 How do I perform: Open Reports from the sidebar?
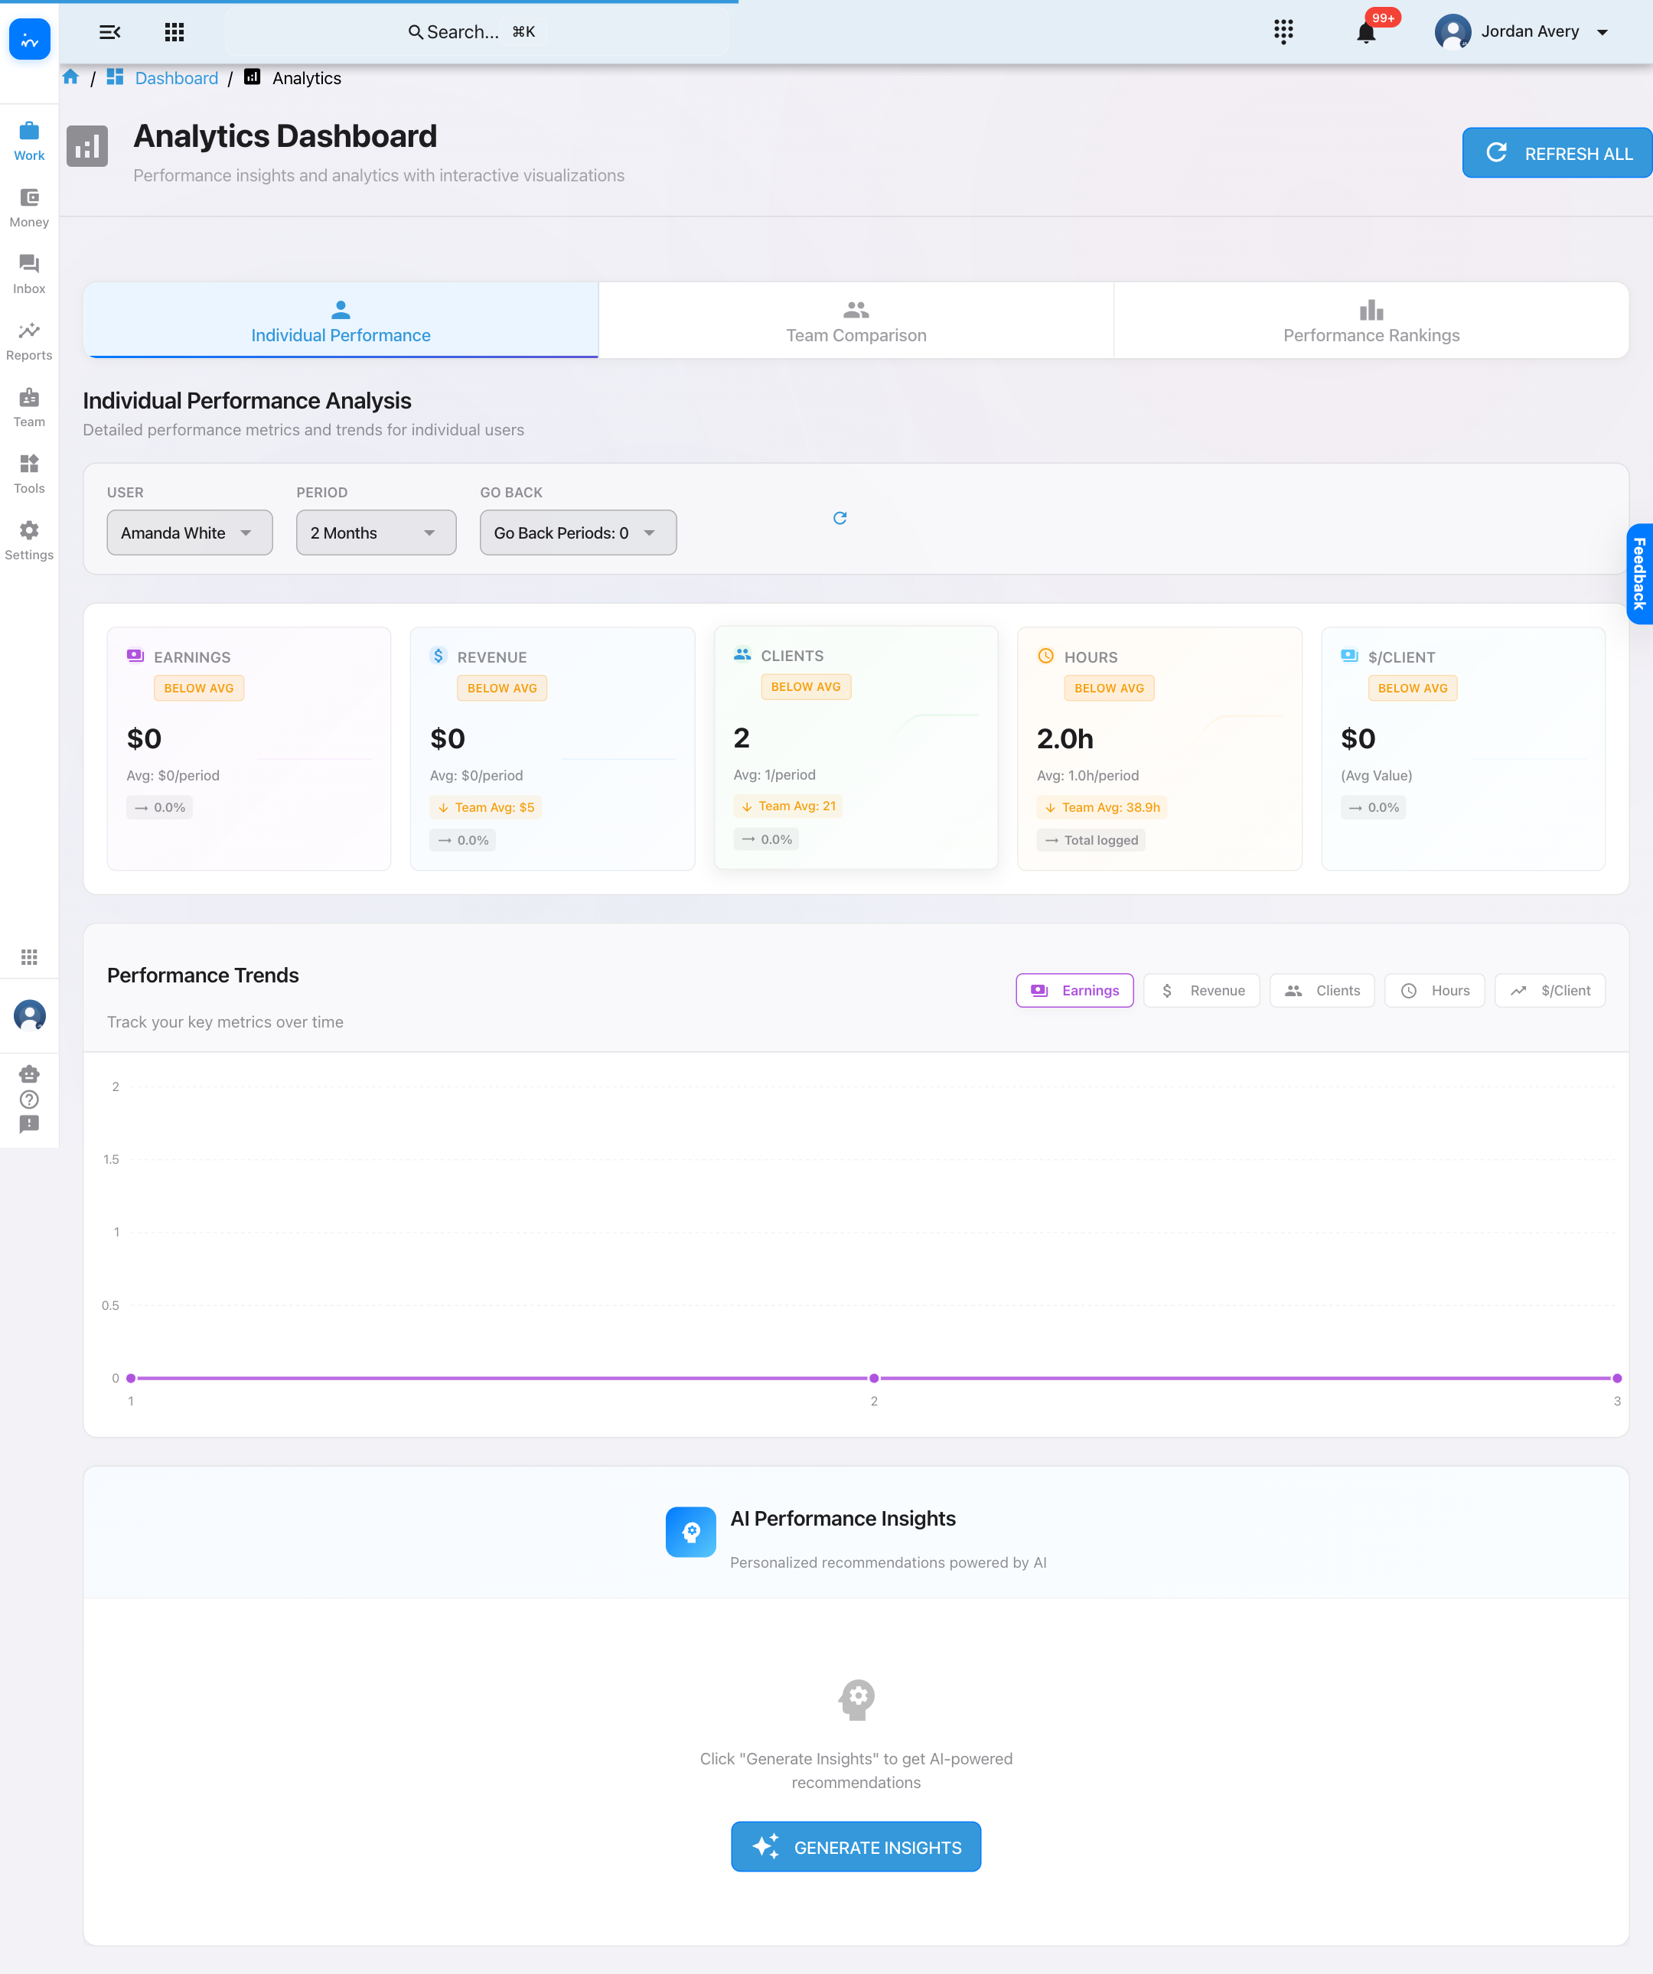tap(29, 341)
